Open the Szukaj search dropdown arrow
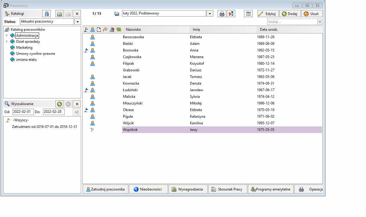 [320, 22]
